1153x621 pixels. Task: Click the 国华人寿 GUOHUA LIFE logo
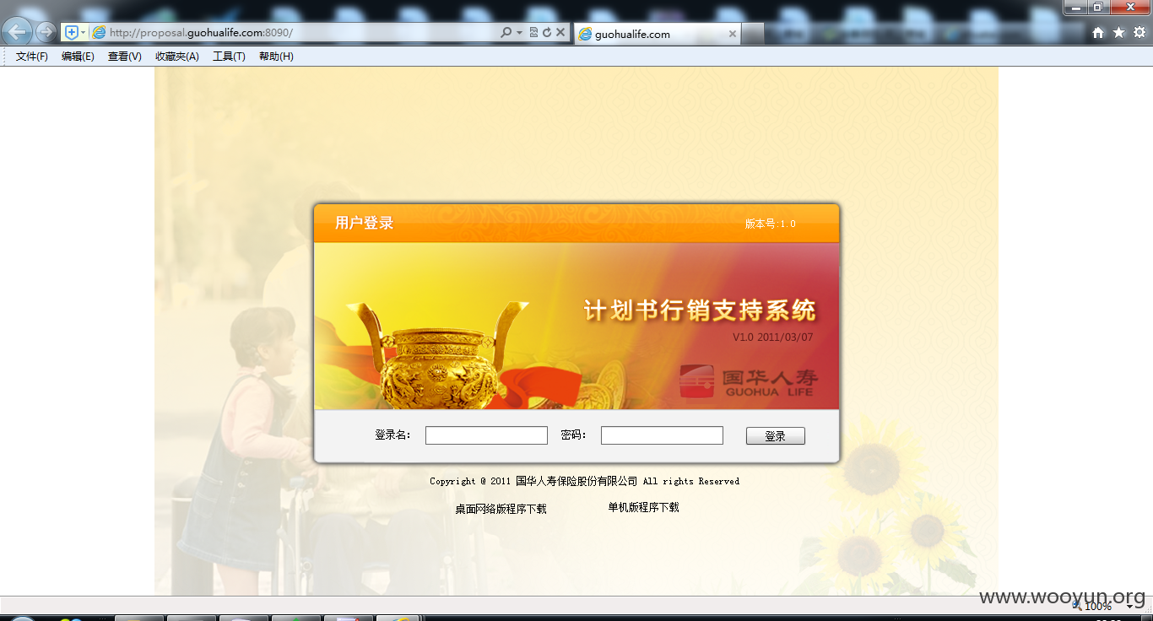coord(749,381)
